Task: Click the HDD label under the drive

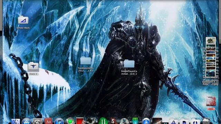Action: (211, 109)
